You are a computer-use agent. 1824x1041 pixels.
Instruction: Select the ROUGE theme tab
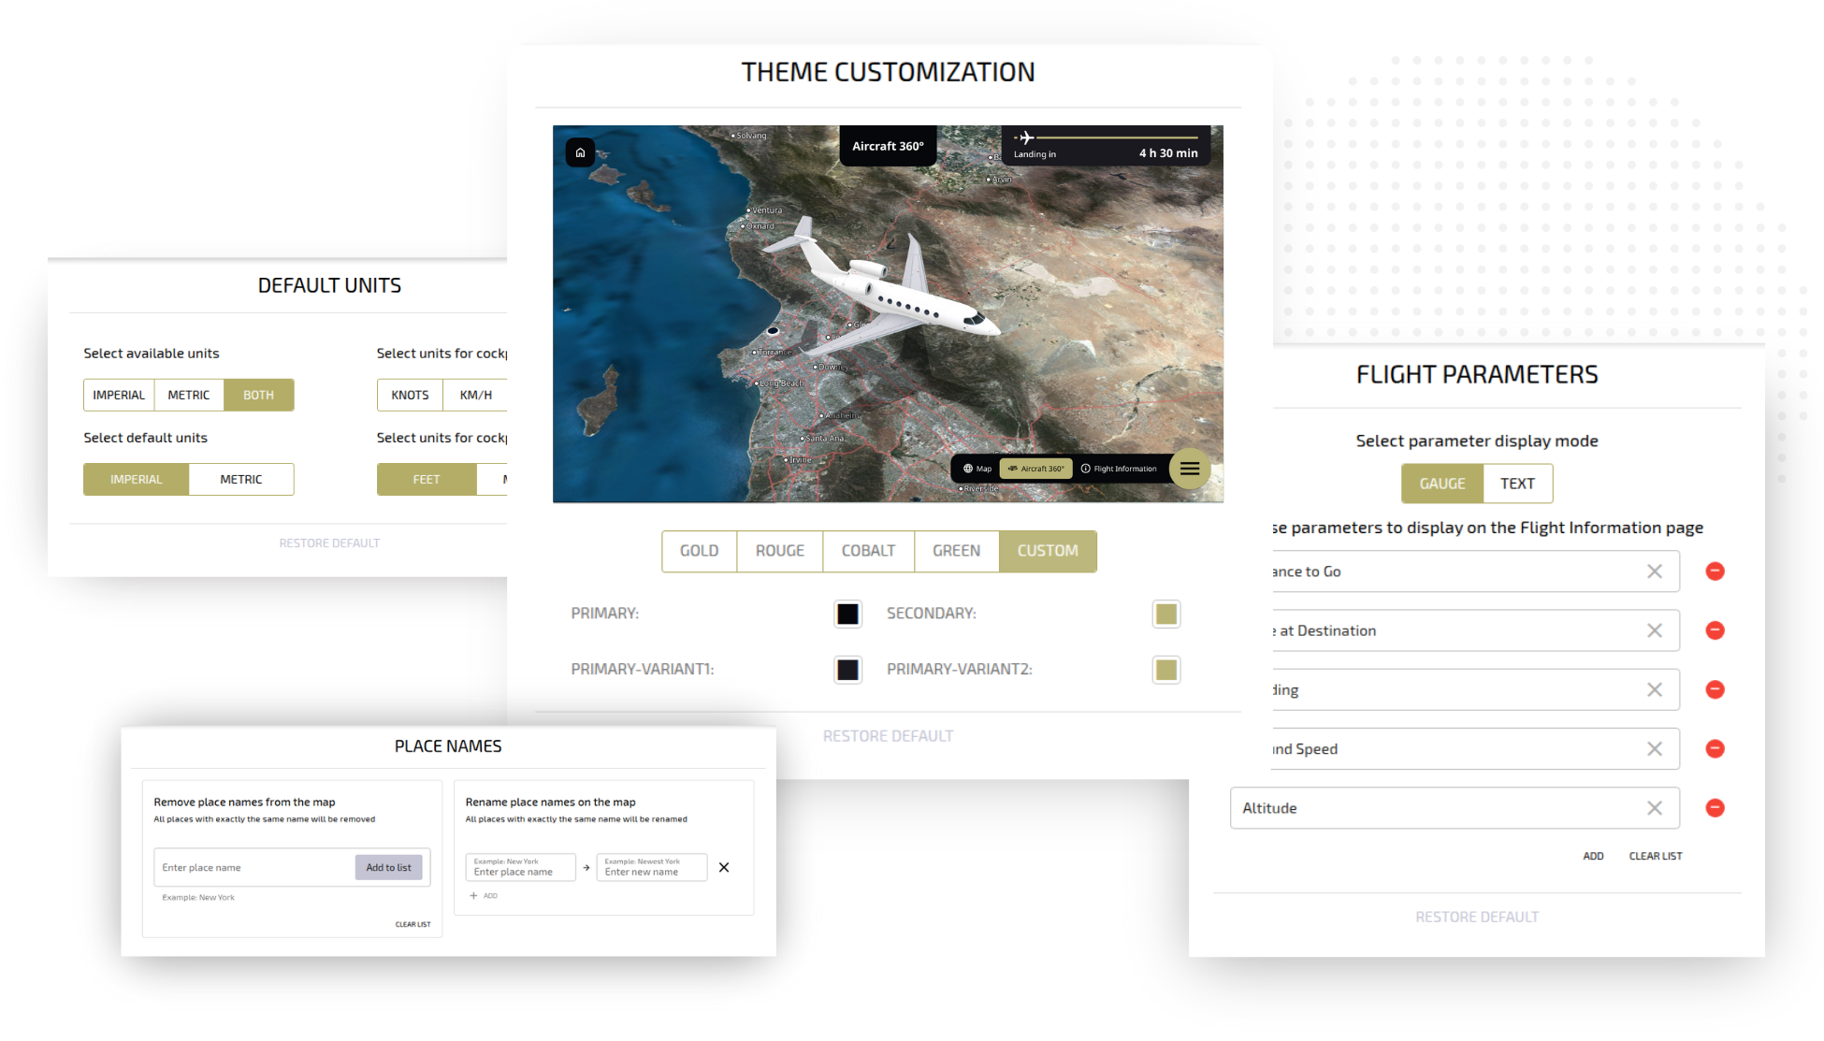[x=779, y=551]
